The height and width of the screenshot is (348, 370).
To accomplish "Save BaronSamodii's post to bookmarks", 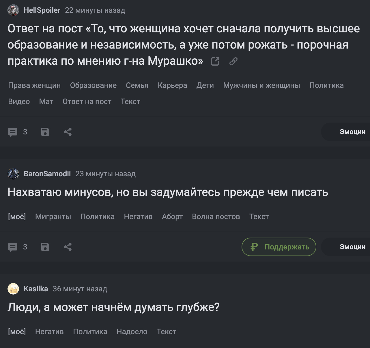I will coord(45,247).
